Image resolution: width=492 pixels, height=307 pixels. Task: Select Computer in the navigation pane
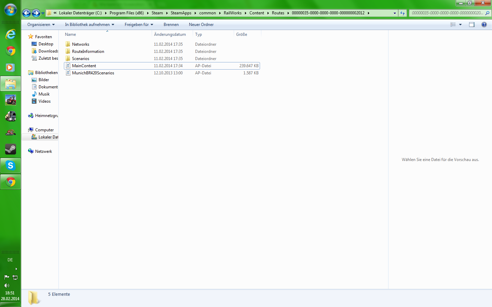44,130
